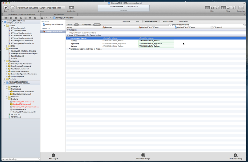Select the Levels view option
Image resolution: width=248 pixels, height=162 pixels.
97,24
